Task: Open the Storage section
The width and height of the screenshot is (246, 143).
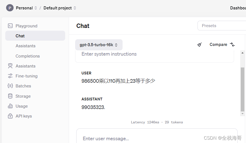Action: [x=23, y=96]
